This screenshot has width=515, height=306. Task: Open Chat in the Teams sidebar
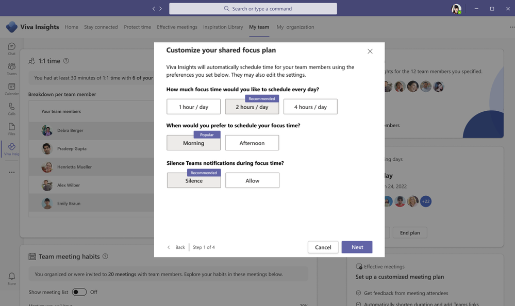[x=11, y=48]
